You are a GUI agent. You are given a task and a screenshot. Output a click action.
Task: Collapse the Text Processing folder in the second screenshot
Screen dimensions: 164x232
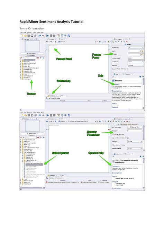(x=20, y=152)
